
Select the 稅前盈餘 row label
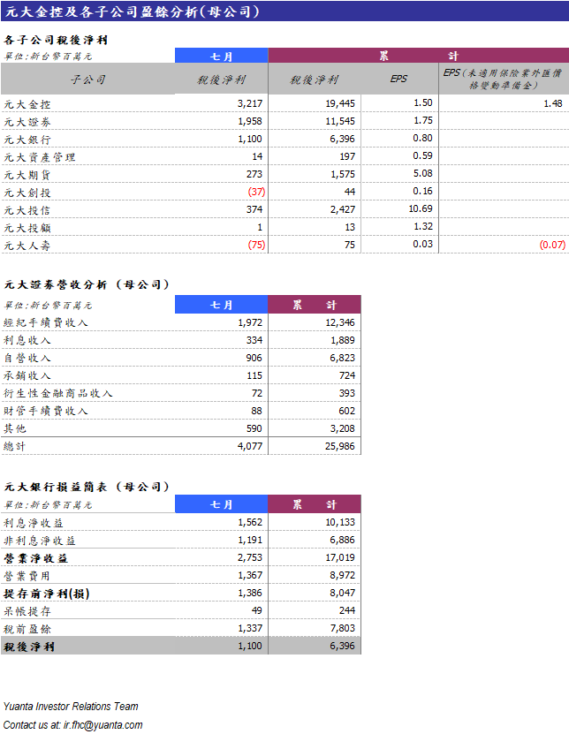click(27, 629)
